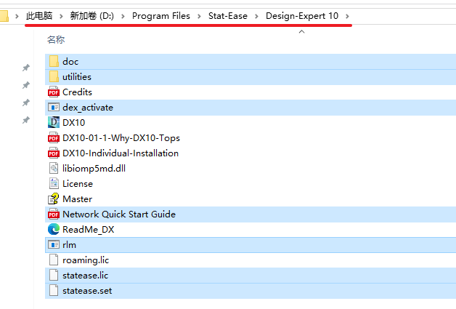Select the Network Quick Start Guide PDF

[x=118, y=214]
